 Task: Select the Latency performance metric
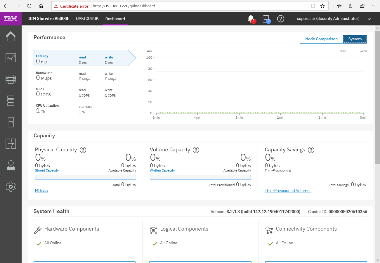pos(85,58)
